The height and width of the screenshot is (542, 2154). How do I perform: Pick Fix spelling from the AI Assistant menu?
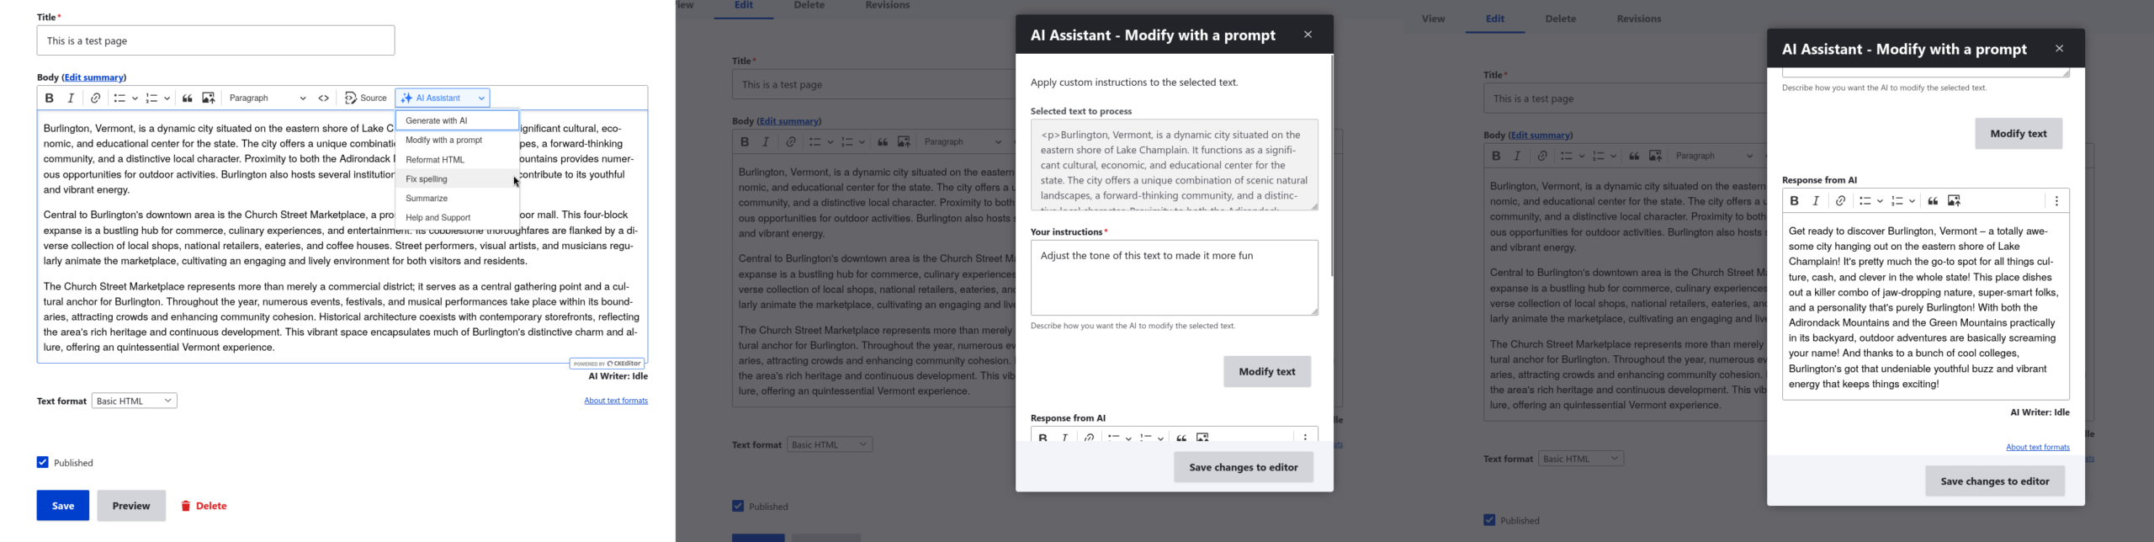pos(427,179)
